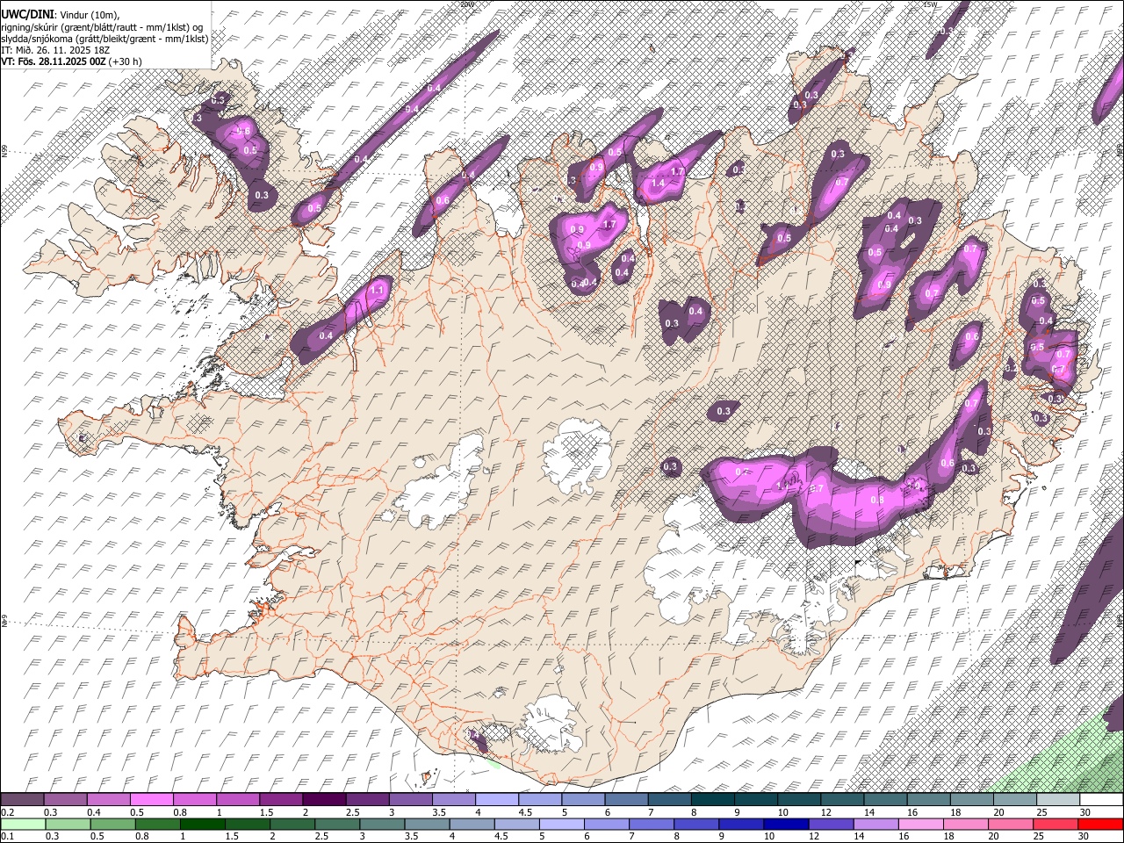Click the light pink 16–18 swatch in lower legend row
This screenshot has height=843, width=1124.
920,825
